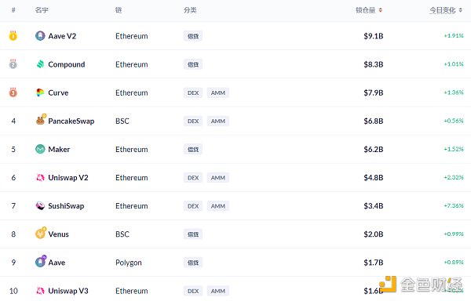Open the Aave Polygon protocol name link
This screenshot has height=301, width=471.
tap(57, 263)
